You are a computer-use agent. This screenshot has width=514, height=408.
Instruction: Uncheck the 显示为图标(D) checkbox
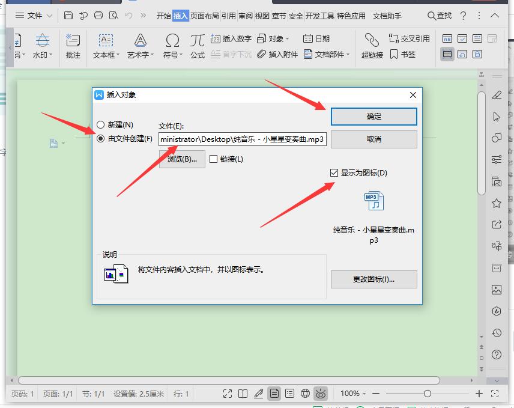(334, 173)
